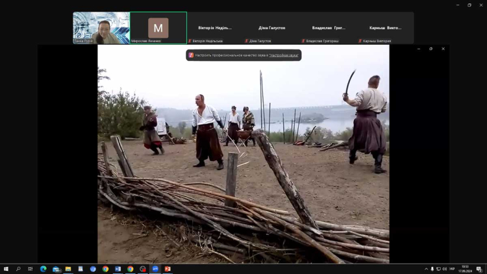The image size is (487, 274).
Task: Expand the hidden system tray icons
Action: coord(427,269)
